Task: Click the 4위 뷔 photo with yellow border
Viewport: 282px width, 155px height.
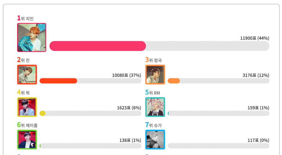Action: click(27, 107)
